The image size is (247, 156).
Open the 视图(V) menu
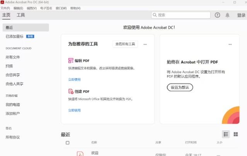[x=32, y=8]
